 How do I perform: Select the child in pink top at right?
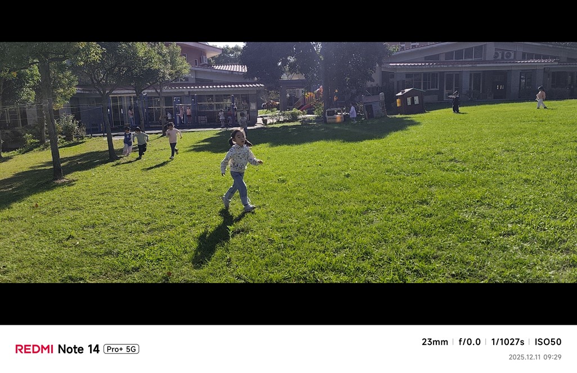pyautogui.click(x=540, y=97)
